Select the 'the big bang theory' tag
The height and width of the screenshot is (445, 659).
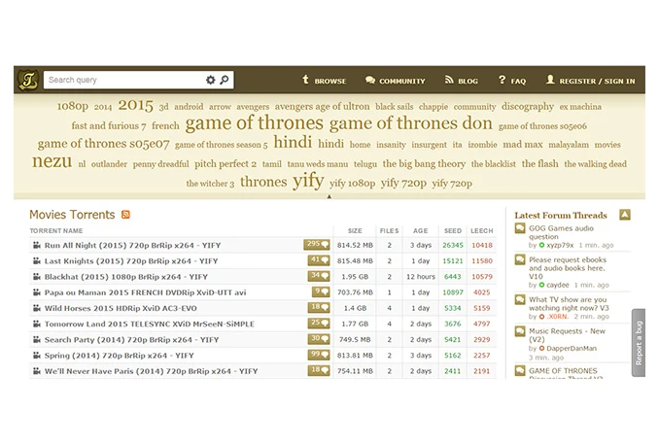coord(424,163)
